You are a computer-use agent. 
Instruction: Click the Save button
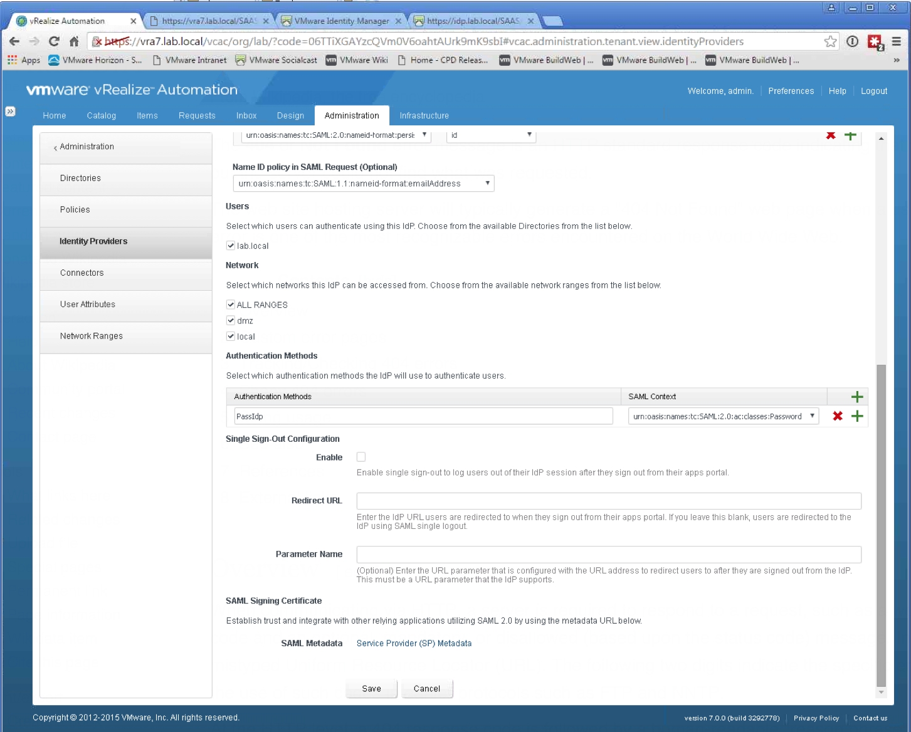point(372,689)
